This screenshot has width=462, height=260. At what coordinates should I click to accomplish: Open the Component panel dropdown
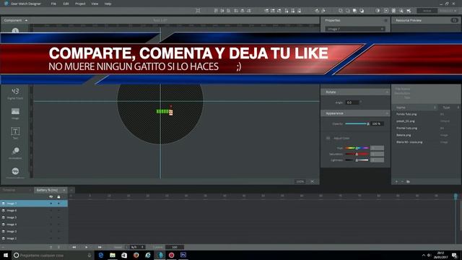pos(26,20)
